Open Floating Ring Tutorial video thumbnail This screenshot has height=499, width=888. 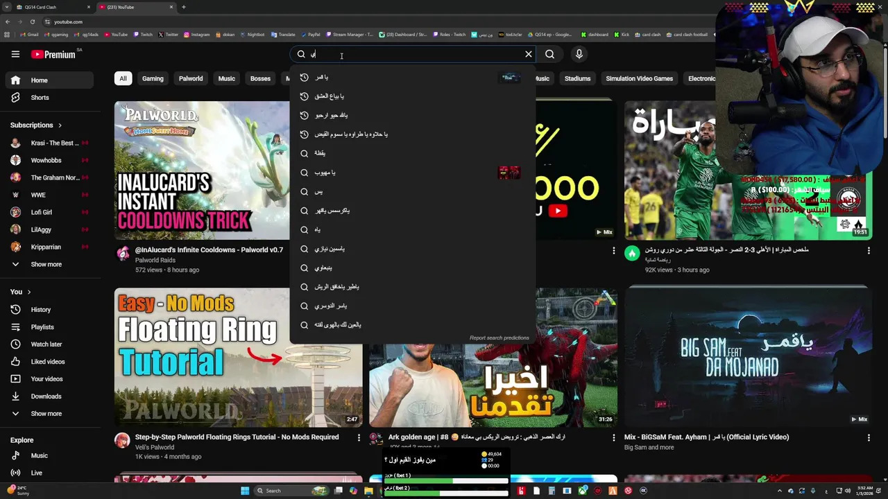click(x=238, y=358)
